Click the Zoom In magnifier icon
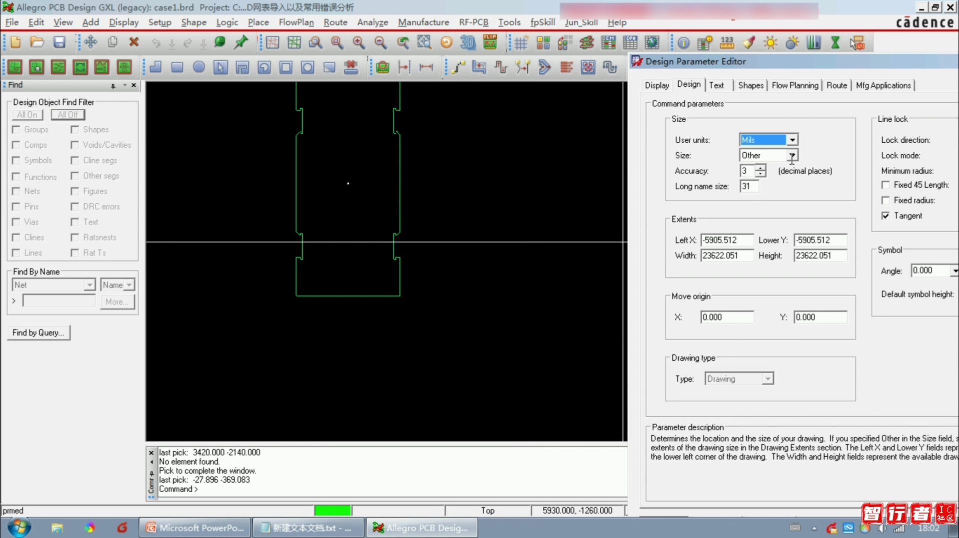959x538 pixels. coord(359,42)
